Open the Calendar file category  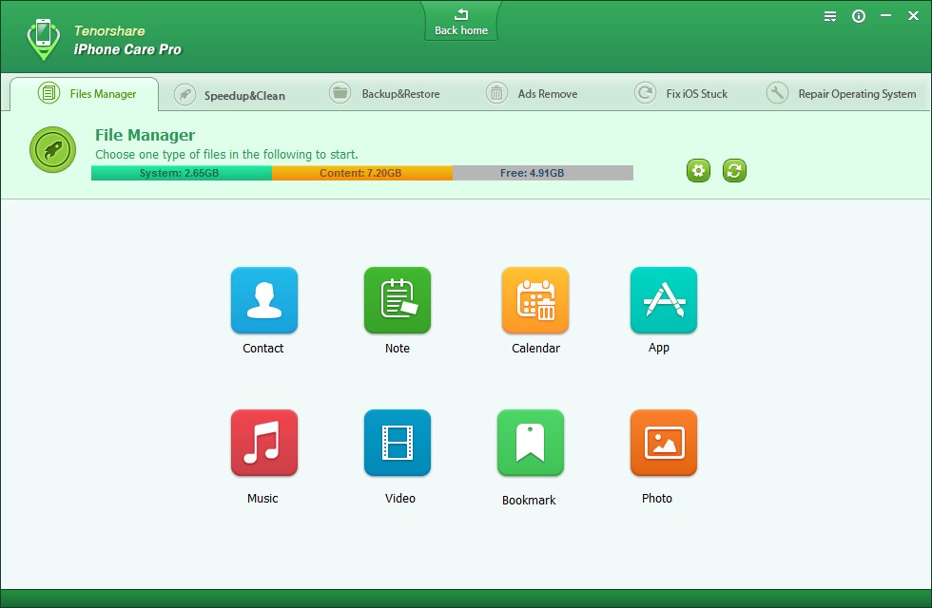coord(534,300)
